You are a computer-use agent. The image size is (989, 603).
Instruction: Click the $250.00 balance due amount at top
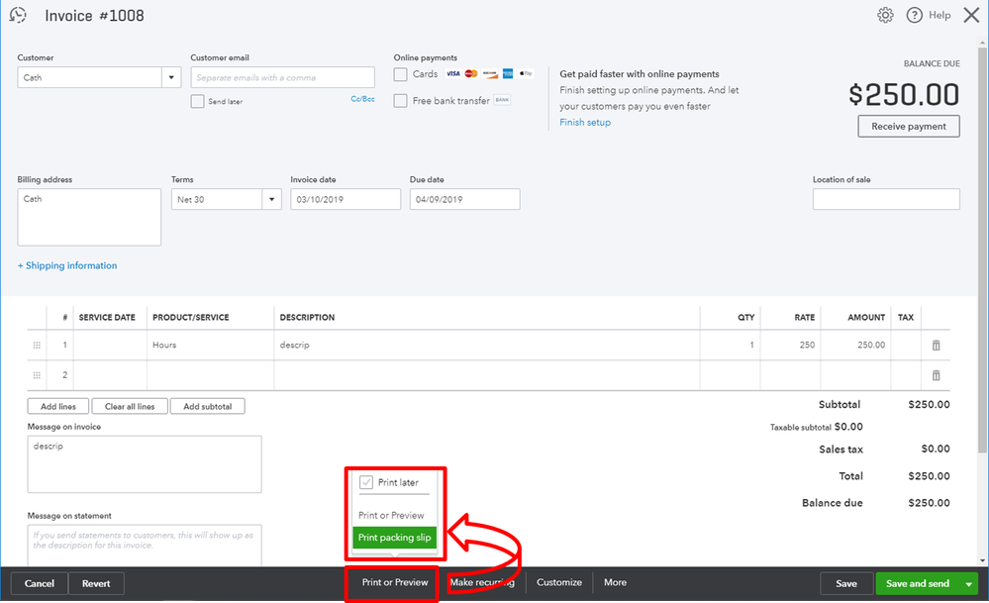pyautogui.click(x=904, y=95)
